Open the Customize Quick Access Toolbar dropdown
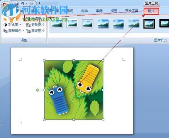The width and height of the screenshot is (169, 138). [x=39, y=3]
